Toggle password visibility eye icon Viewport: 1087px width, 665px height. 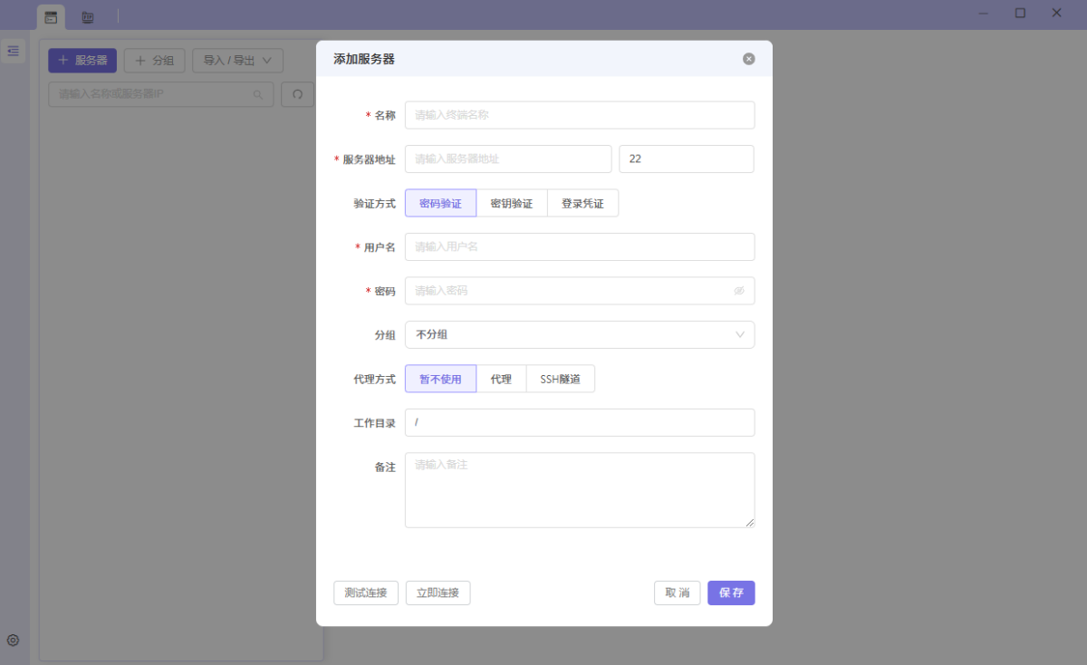[739, 291]
